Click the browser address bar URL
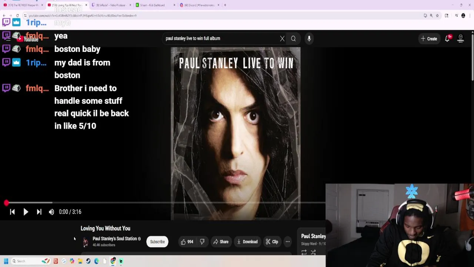The image size is (474, 267). pos(83,16)
